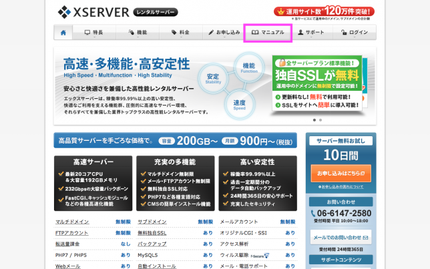The image size is (430, 269).
Task: Click the XSERVER logo
Action: pos(93,12)
